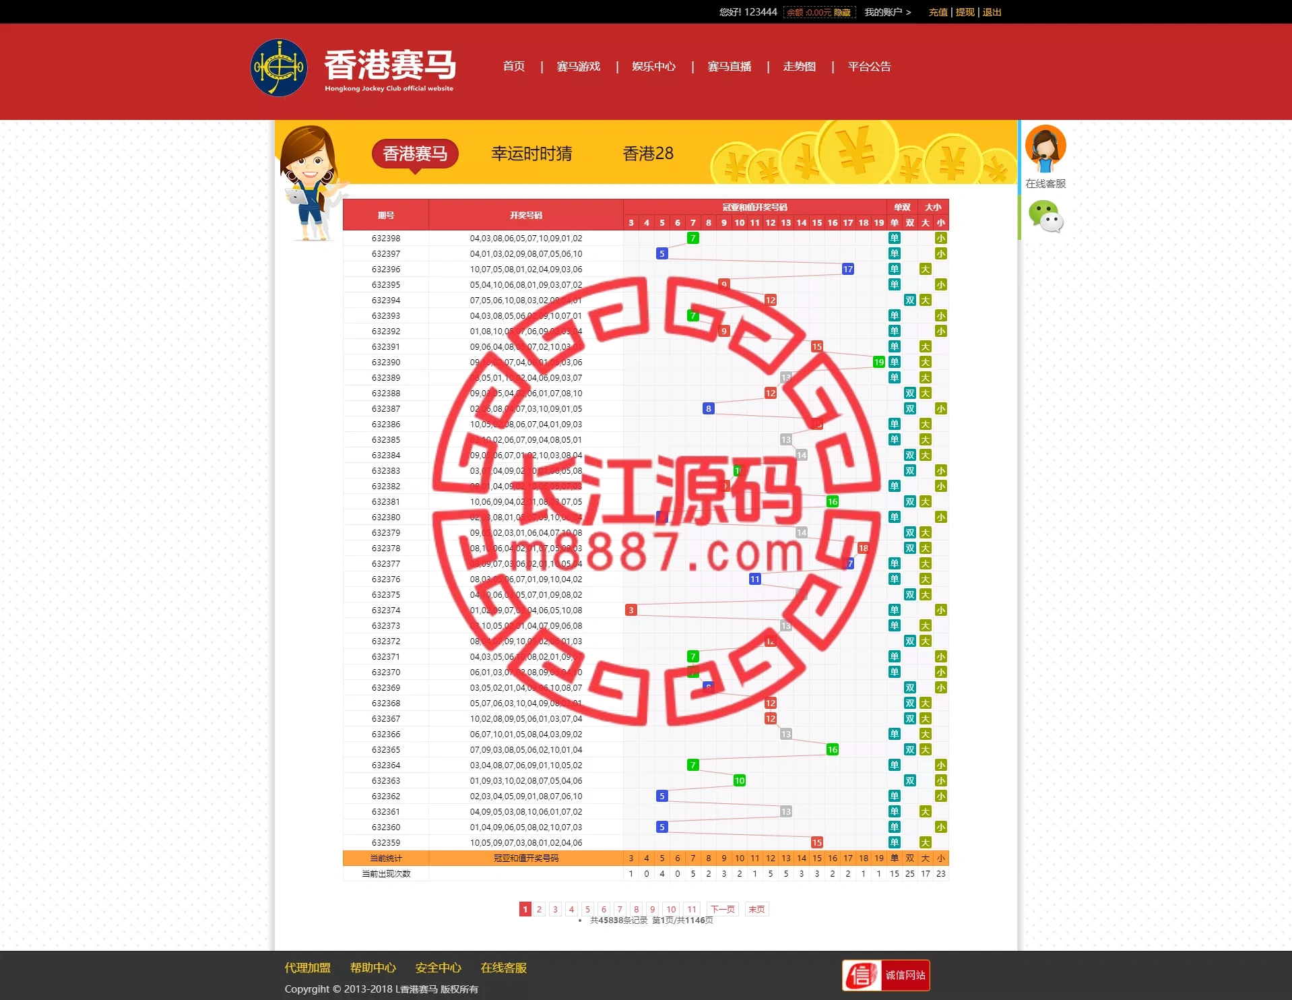Viewport: 1292px width, 1000px height.
Task: Click 单 badge in row 632398
Action: tap(894, 238)
